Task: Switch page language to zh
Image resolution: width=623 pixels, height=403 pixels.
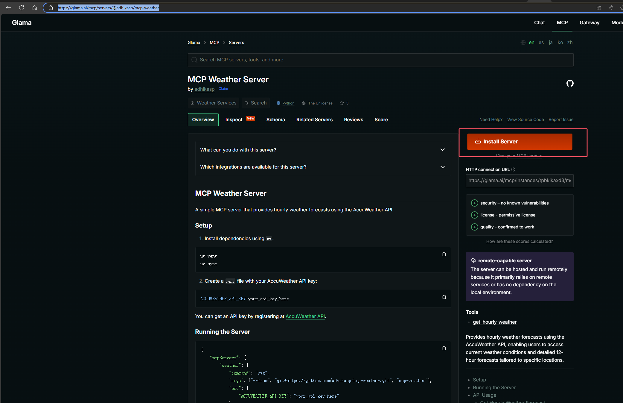Action: (x=570, y=43)
